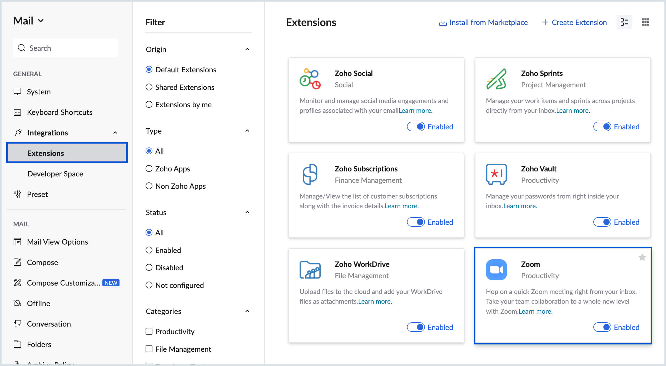Open Developer Space in sidebar

coord(55,174)
